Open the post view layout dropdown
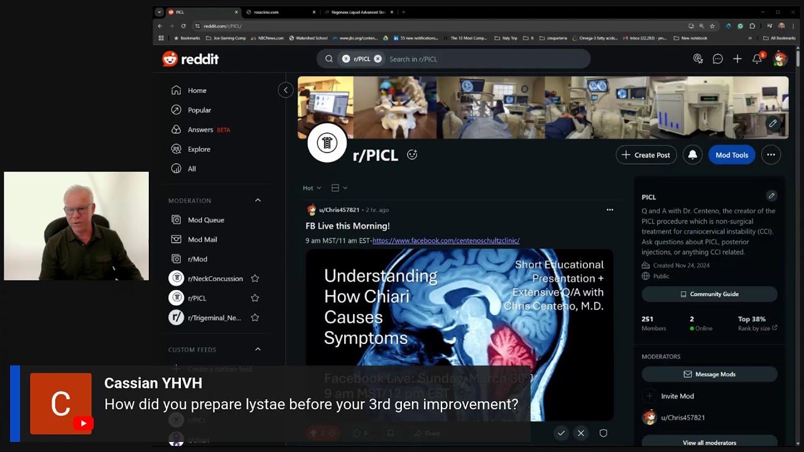Screen dimensions: 804x452 (x=339, y=188)
